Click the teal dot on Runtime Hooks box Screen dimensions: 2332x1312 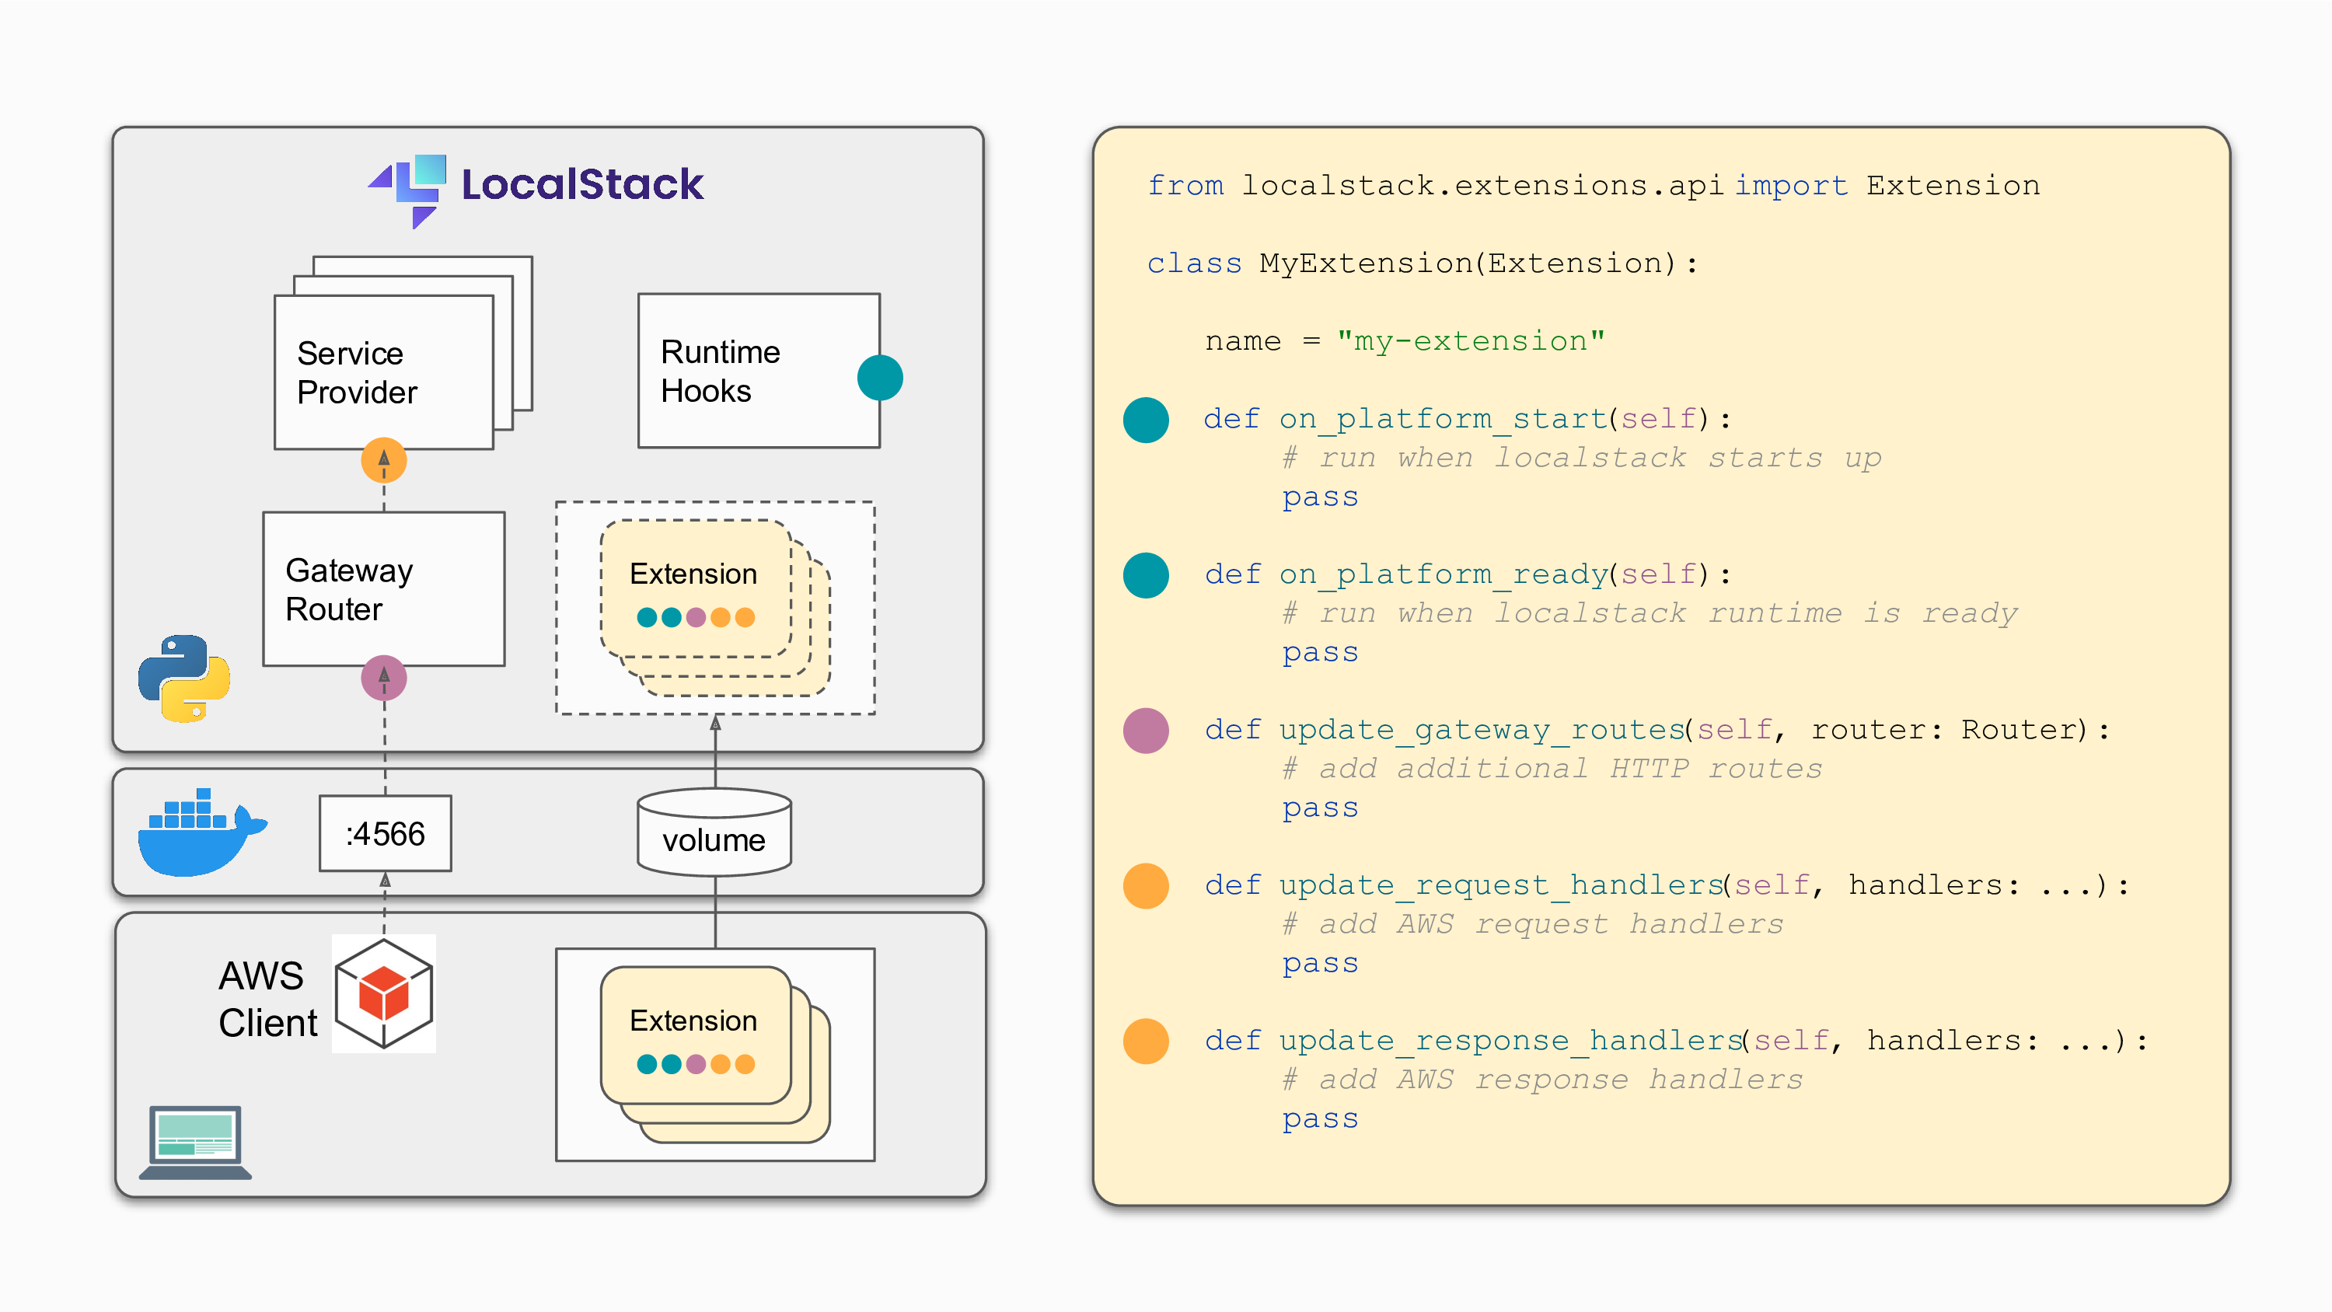[879, 378]
